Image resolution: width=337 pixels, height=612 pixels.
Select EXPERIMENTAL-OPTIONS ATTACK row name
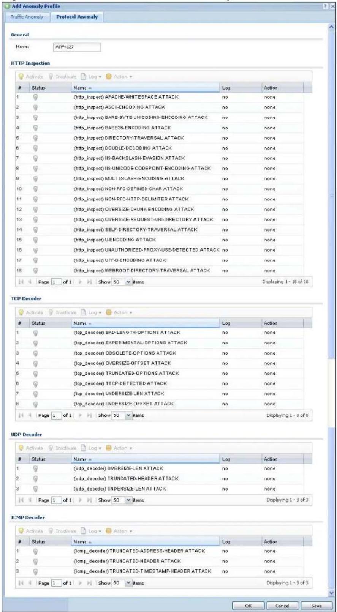130,343
